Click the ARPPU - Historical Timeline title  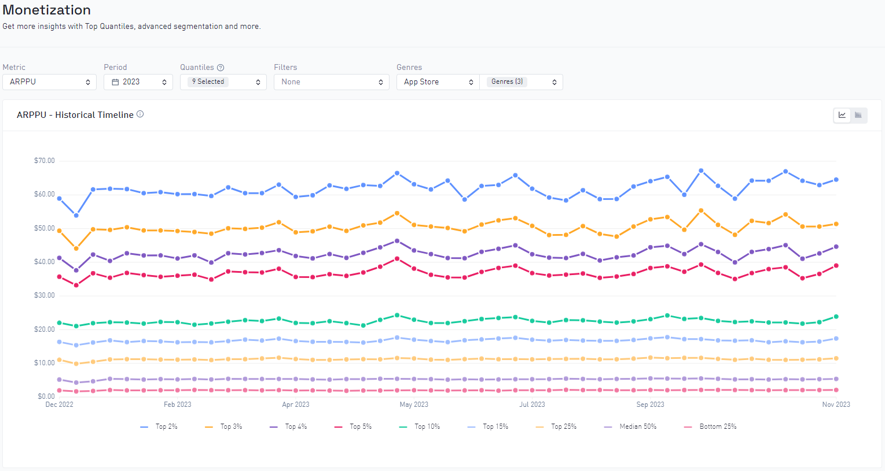[x=75, y=115]
